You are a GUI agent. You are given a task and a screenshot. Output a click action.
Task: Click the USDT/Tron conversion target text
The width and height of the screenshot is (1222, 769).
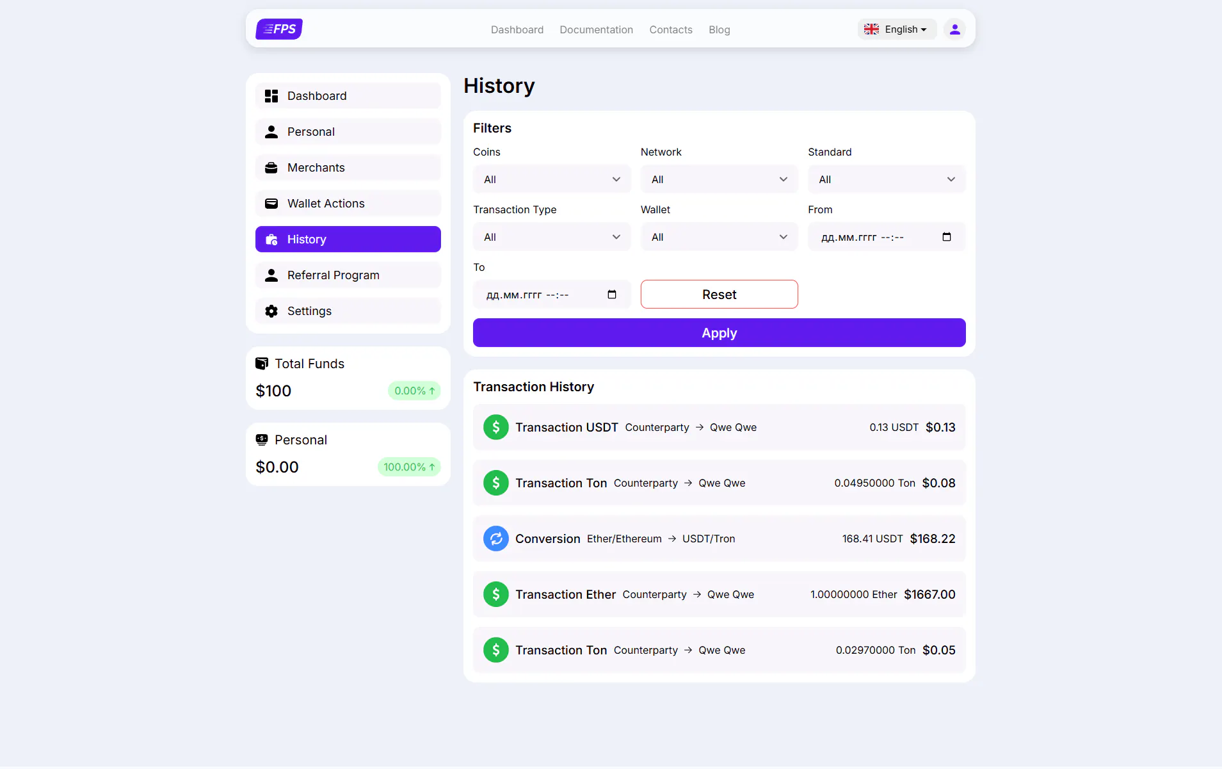[x=709, y=538]
